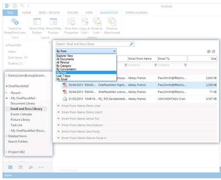Open Mail view in navigation bar
221x180 pixels.
pos(10,167)
